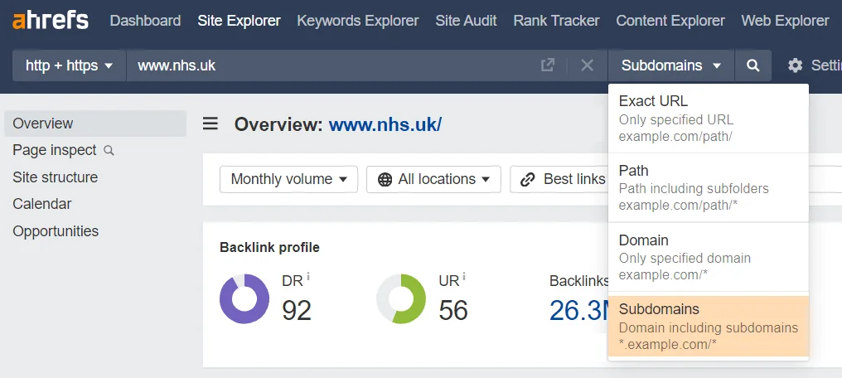
Task: Clear the URL field with X icon
Action: (x=588, y=65)
